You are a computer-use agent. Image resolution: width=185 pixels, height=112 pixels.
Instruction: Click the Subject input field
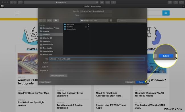(97, 67)
